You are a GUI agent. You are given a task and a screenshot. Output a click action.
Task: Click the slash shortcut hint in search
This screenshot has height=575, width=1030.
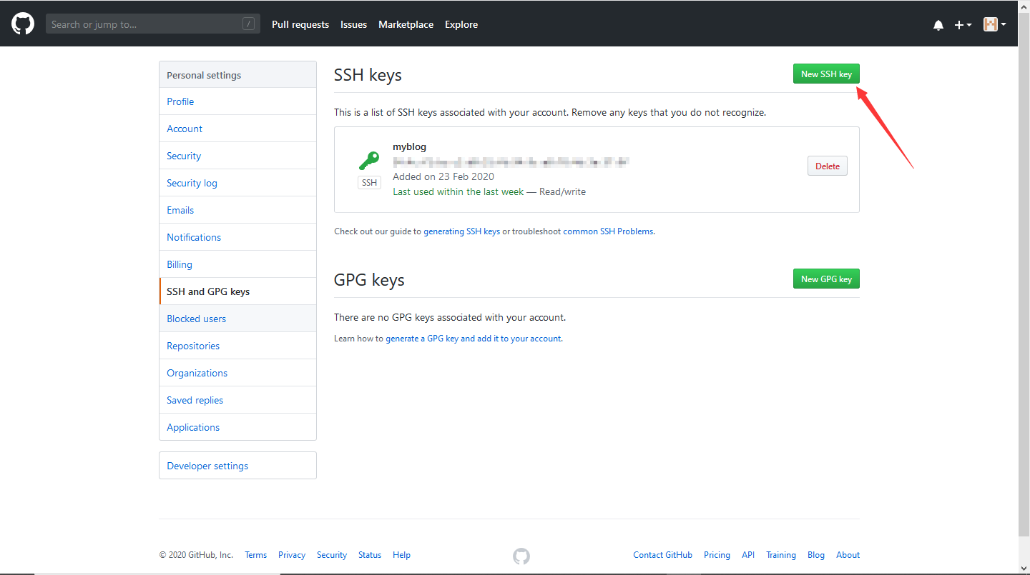pyautogui.click(x=248, y=24)
